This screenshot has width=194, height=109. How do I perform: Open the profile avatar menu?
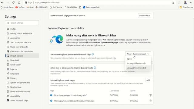click(x=185, y=2)
